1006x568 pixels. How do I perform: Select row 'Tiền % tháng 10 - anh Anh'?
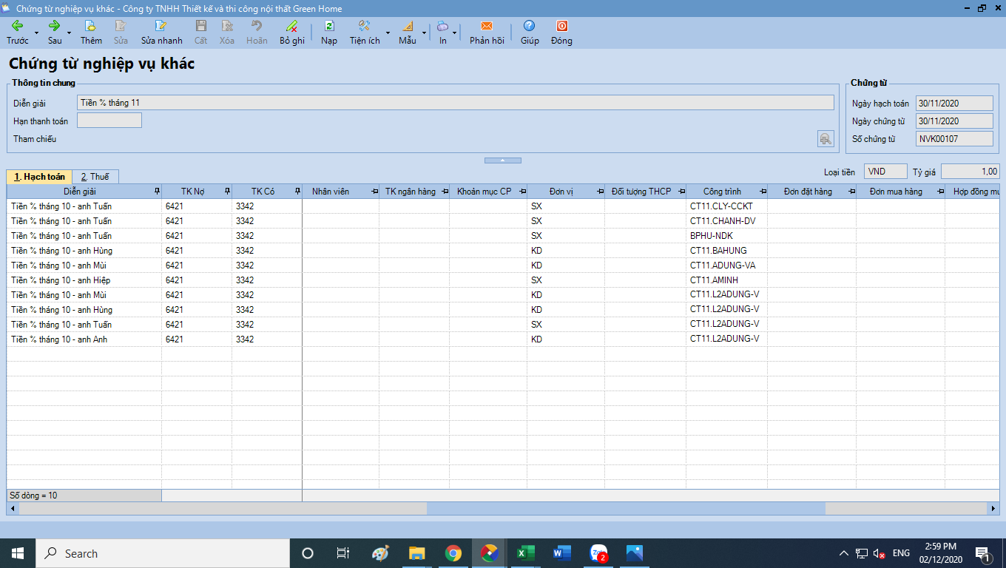coord(503,339)
